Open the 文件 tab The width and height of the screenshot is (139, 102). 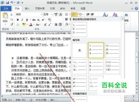point(6,9)
